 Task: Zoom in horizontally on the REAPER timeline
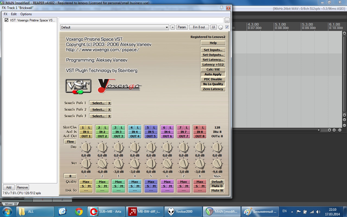point(334,130)
